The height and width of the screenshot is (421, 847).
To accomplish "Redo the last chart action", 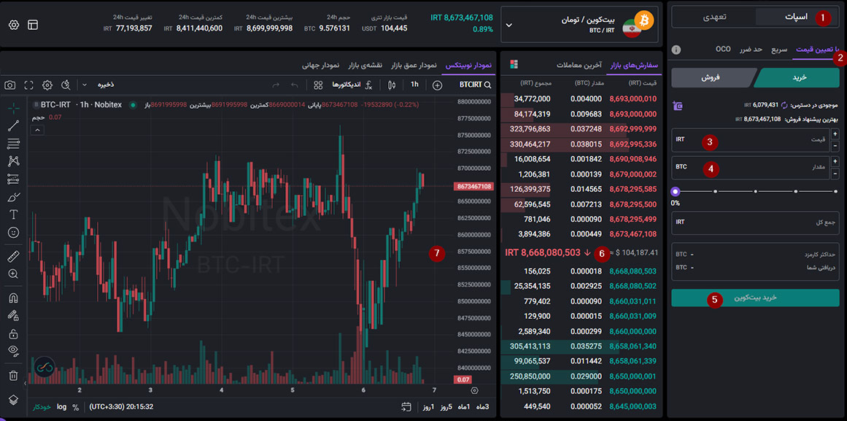I will coord(276,85).
